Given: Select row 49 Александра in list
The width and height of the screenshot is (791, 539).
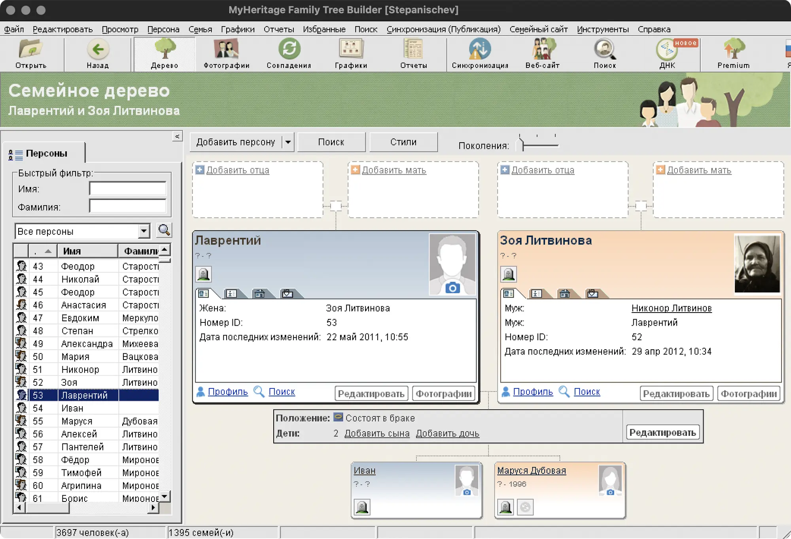Looking at the screenshot, I should pyautogui.click(x=86, y=344).
